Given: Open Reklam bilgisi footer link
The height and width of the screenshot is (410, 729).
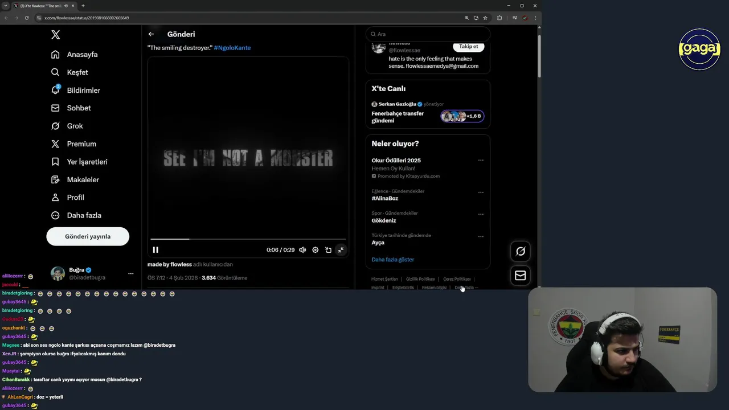Looking at the screenshot, I should point(434,288).
